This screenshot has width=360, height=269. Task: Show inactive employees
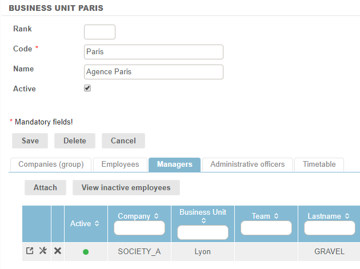point(126,187)
